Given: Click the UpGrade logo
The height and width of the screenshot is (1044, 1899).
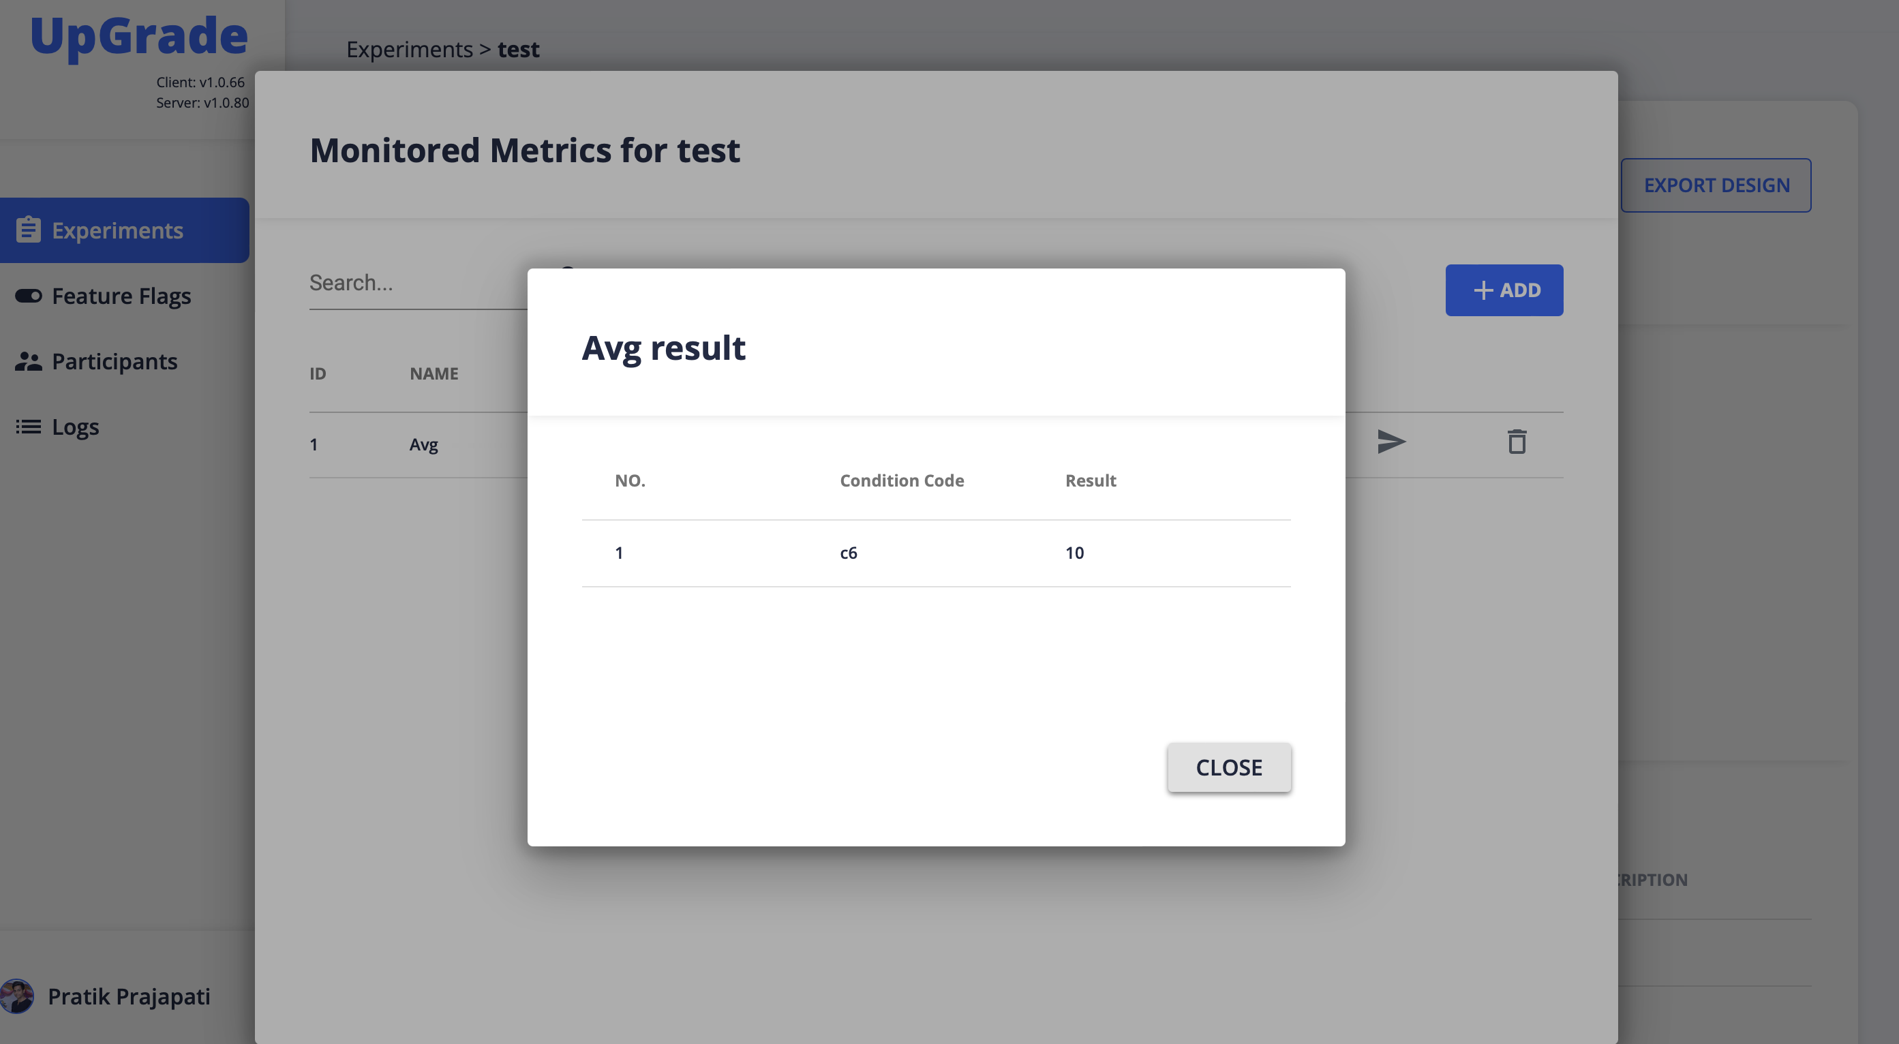Looking at the screenshot, I should 137,35.
